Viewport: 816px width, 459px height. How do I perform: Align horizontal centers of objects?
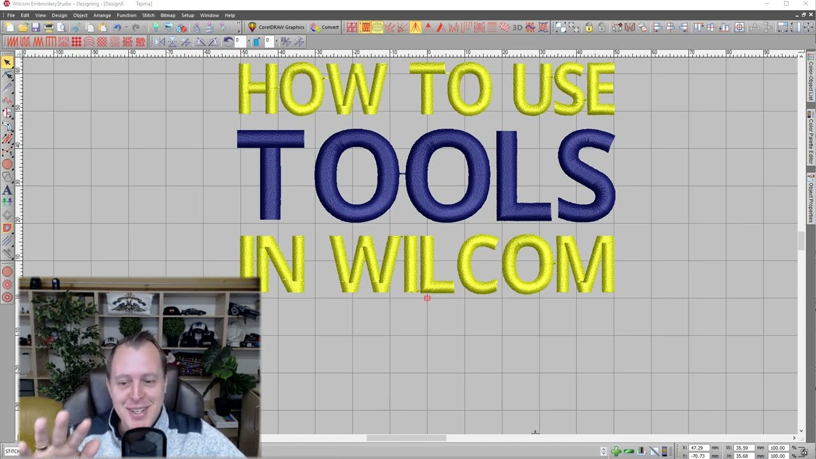pyautogui.click(x=670, y=27)
